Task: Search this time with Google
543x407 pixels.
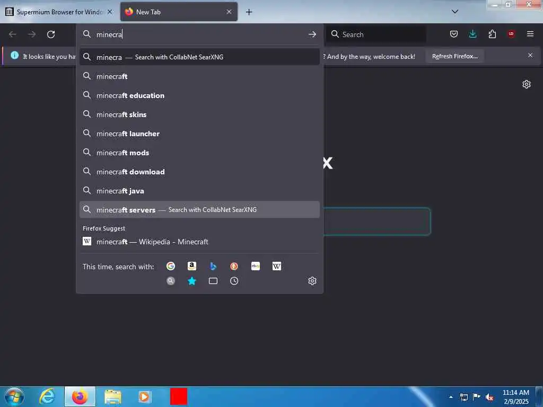Action: point(170,266)
